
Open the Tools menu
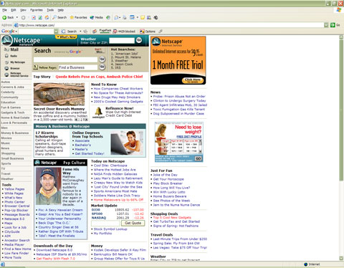[50, 10]
